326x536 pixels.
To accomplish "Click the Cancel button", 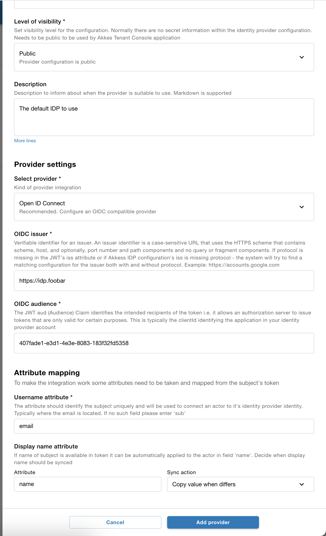I will (115, 522).
